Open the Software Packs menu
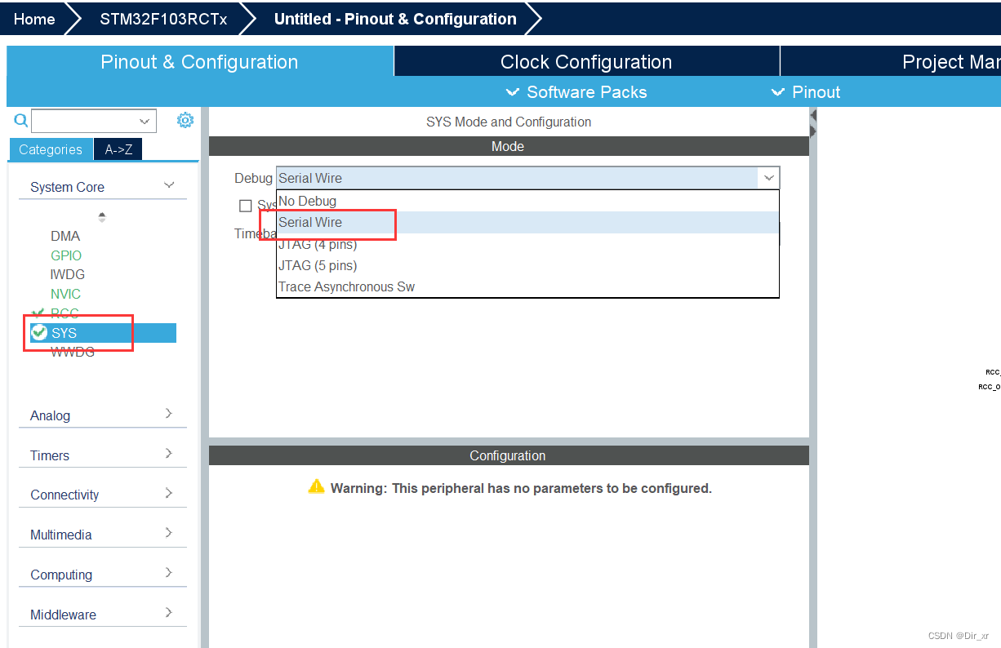 click(x=576, y=92)
